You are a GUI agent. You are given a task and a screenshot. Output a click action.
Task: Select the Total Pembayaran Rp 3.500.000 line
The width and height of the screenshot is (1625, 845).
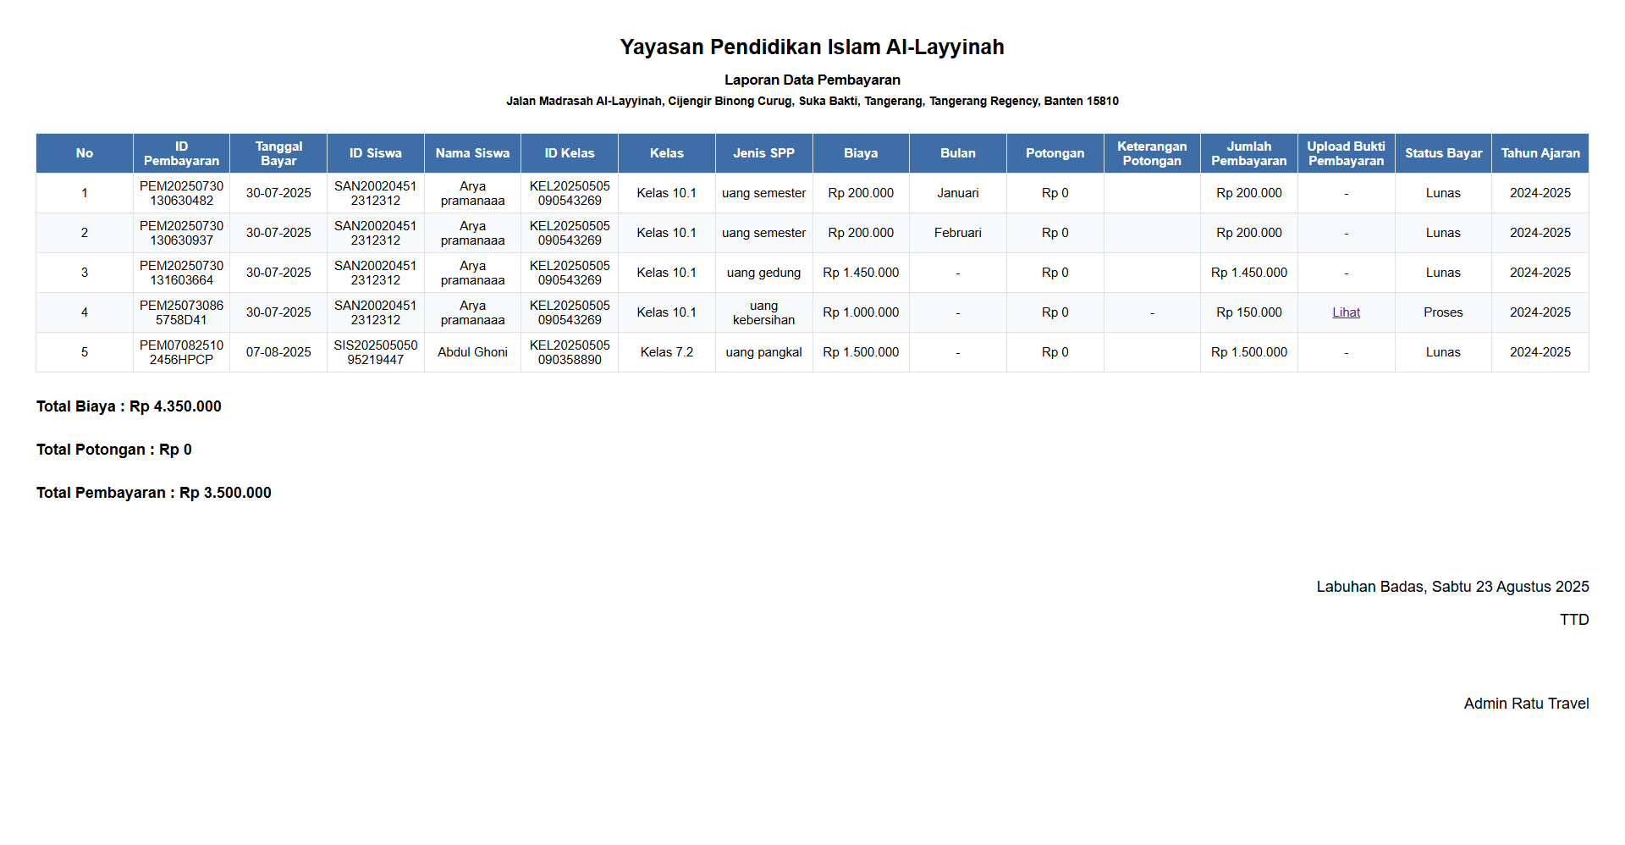154,493
